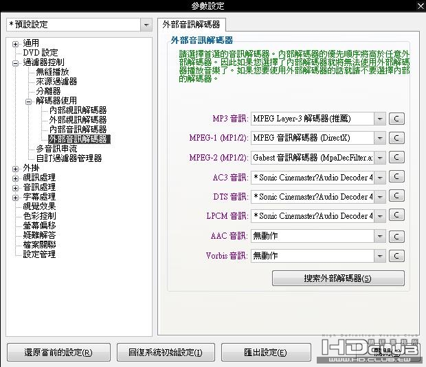Expand the 字幕處理 tree node

(16, 198)
